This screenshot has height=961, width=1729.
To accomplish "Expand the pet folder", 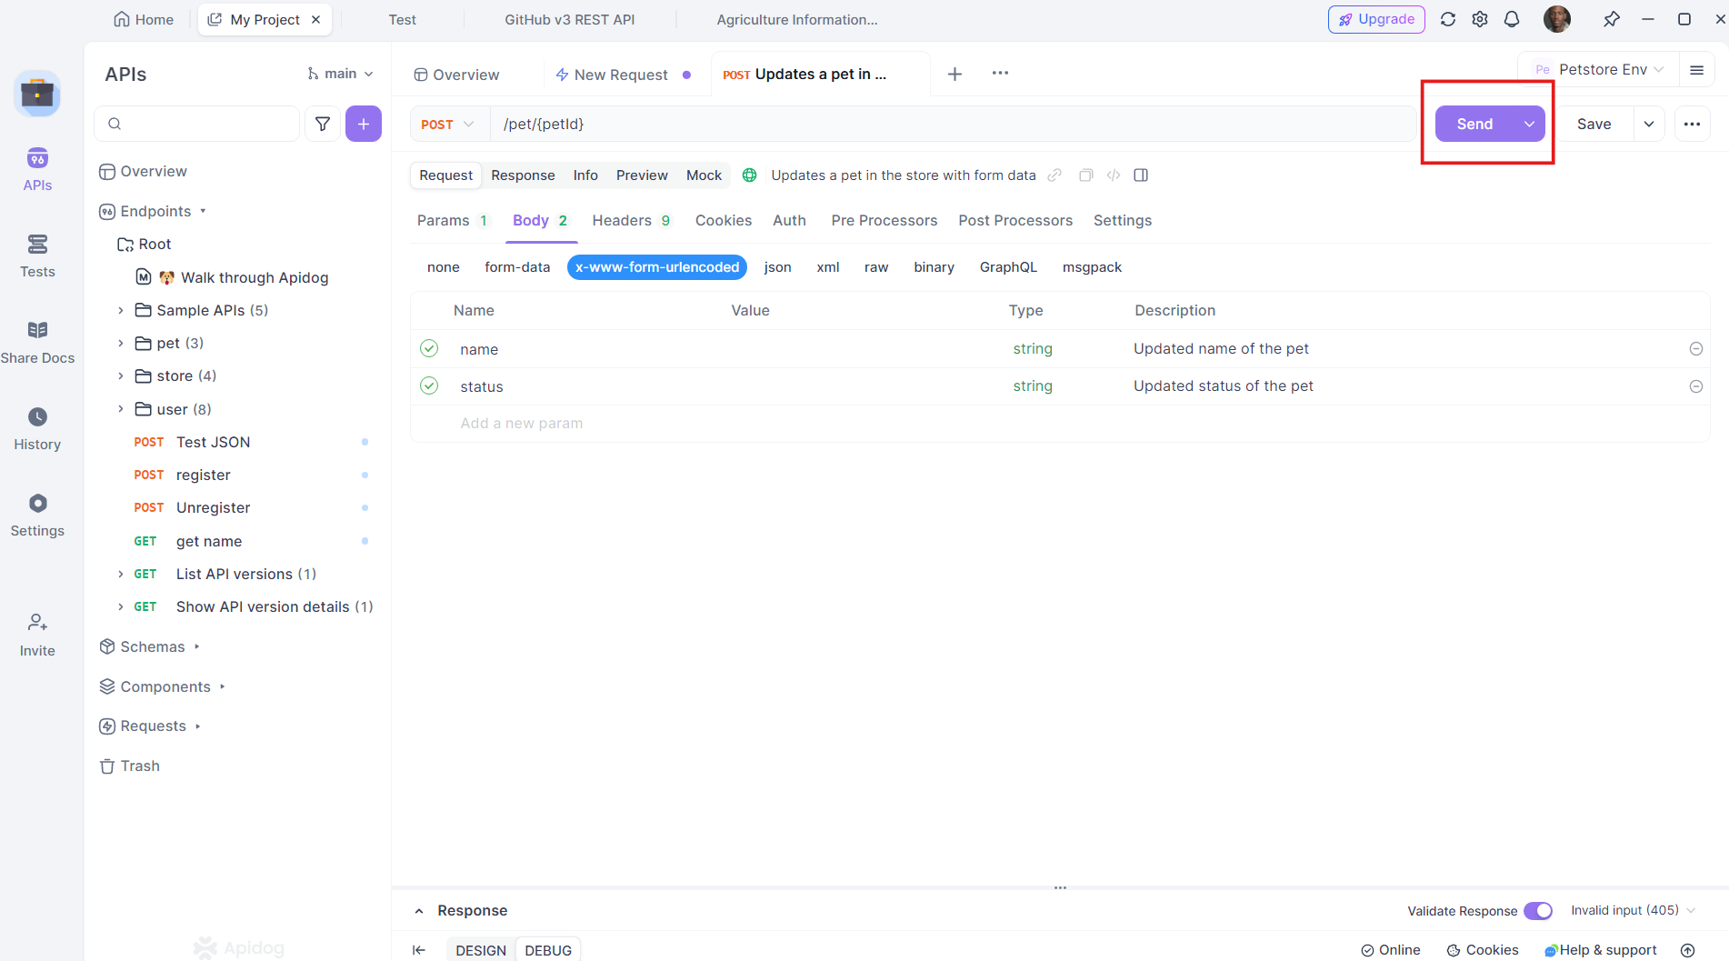I will click(120, 343).
